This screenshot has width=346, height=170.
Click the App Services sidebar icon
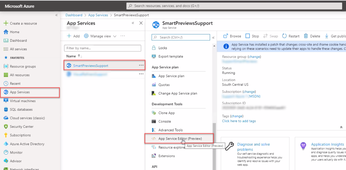pos(6,92)
